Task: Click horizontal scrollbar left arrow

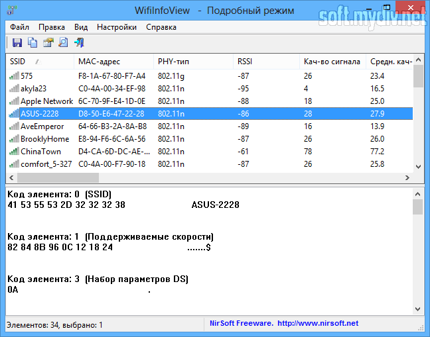Action: click(11, 178)
